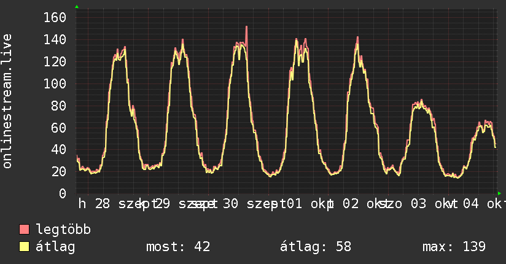Click the y-axis label 120
The width and height of the screenshot is (506, 264).
55,61
